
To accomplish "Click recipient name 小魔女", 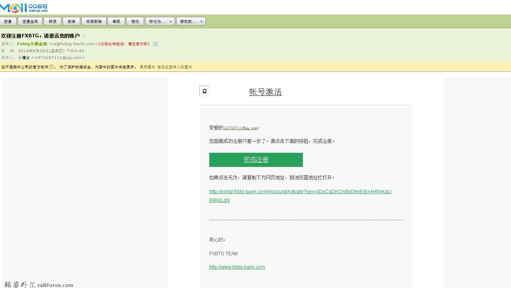I will coord(24,58).
